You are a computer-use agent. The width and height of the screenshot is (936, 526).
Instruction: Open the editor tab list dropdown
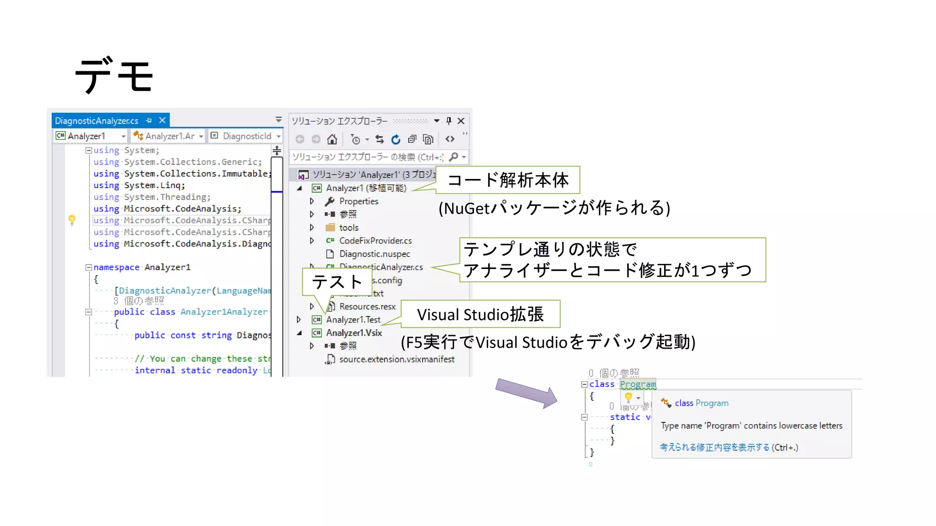coord(278,120)
